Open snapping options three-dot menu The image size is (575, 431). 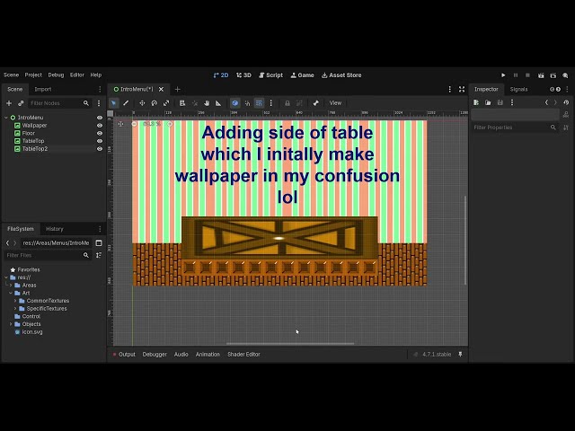tap(271, 103)
